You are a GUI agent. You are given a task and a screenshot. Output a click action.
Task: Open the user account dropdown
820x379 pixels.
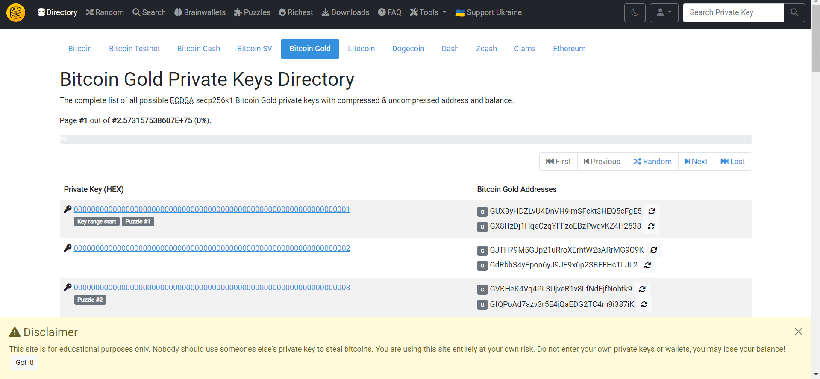[x=664, y=13]
